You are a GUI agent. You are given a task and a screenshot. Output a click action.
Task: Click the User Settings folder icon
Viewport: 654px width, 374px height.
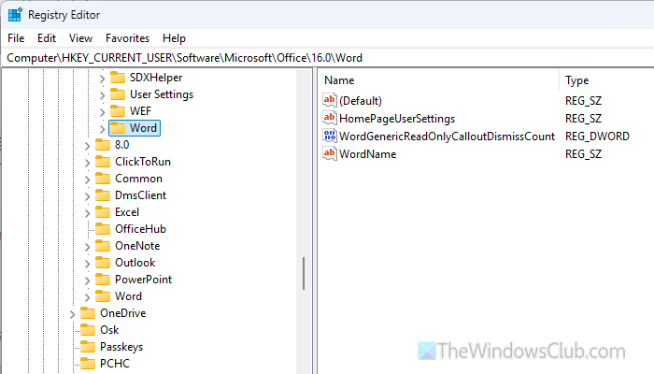click(x=118, y=94)
